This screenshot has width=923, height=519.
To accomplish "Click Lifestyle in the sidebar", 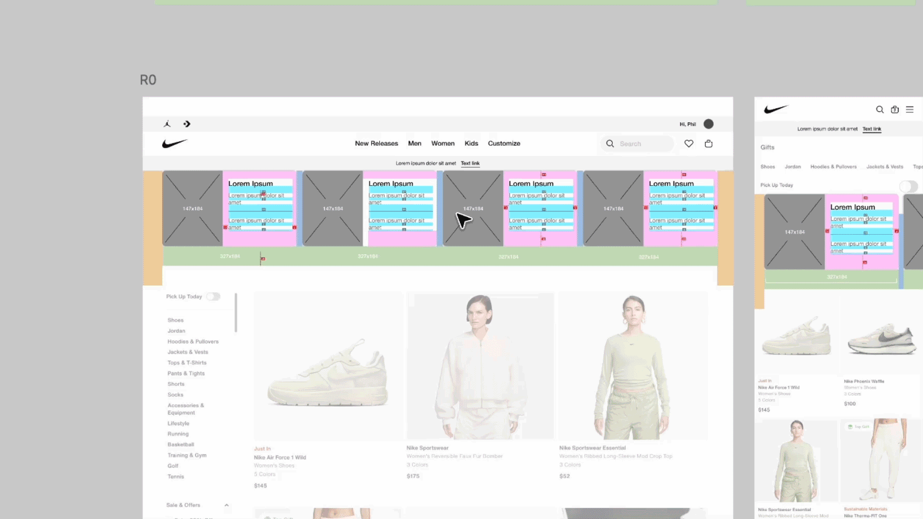I will coord(178,424).
